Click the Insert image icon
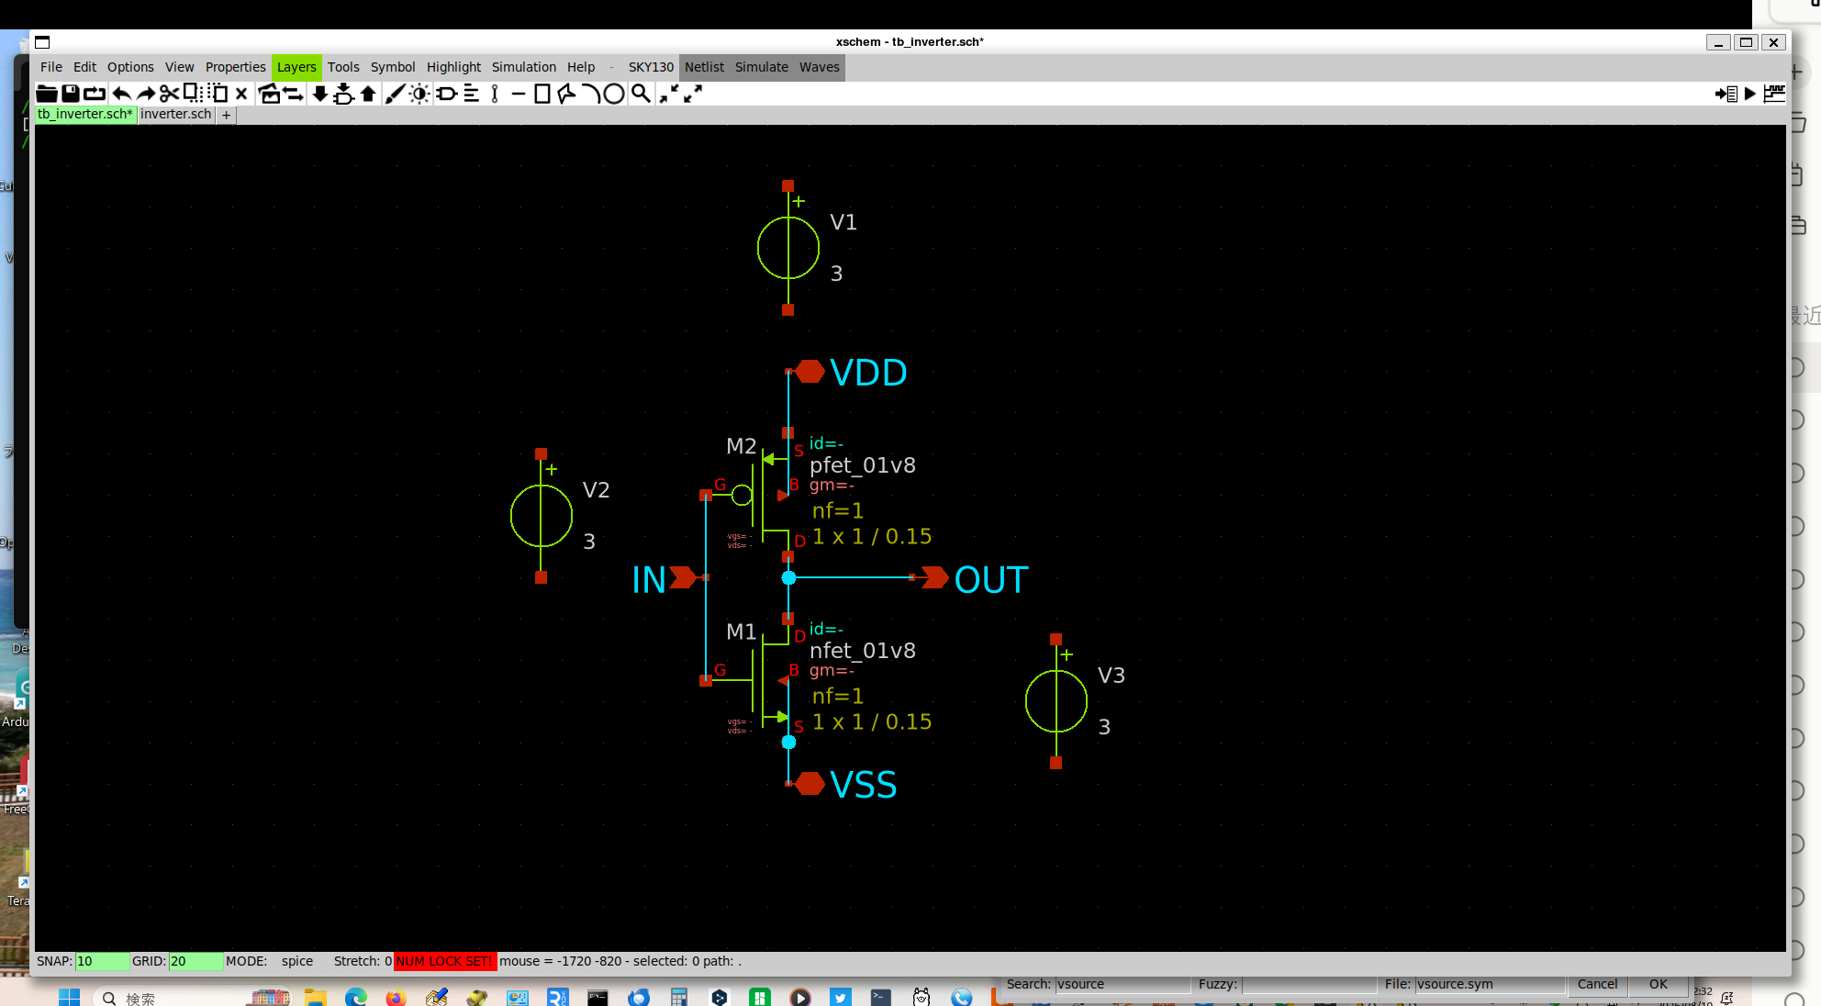Image resolution: width=1821 pixels, height=1006 pixels. [269, 94]
